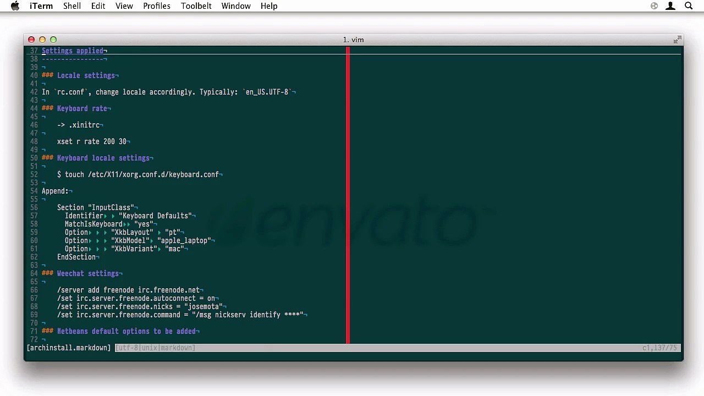Open the Shell menu
704x396 pixels.
72,6
